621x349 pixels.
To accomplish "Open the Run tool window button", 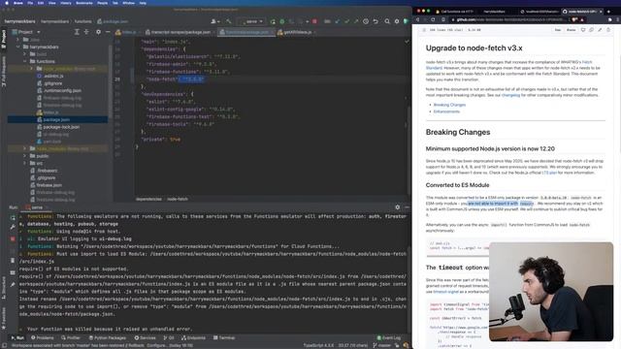I will 17,338.
